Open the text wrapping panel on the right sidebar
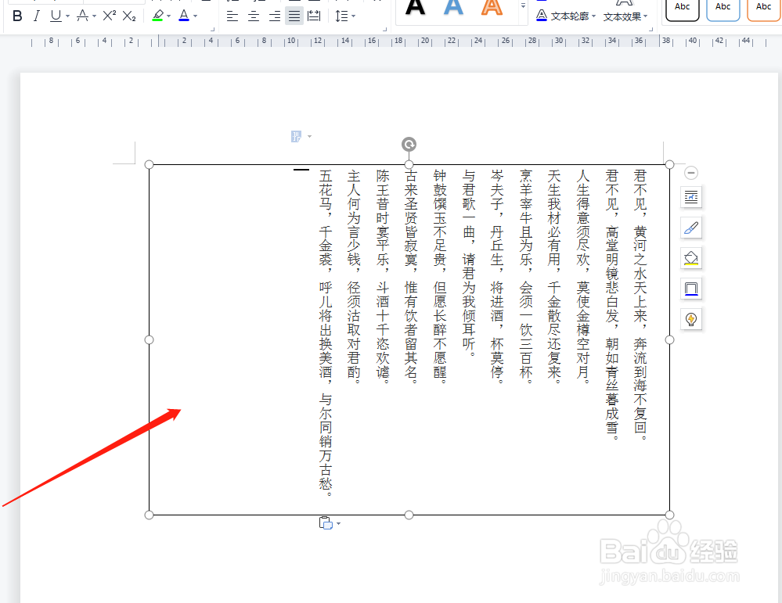Screen dimensions: 782x603 point(690,197)
